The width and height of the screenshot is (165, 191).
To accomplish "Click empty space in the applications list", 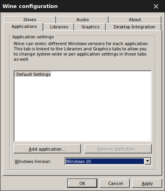I will tap(82, 109).
